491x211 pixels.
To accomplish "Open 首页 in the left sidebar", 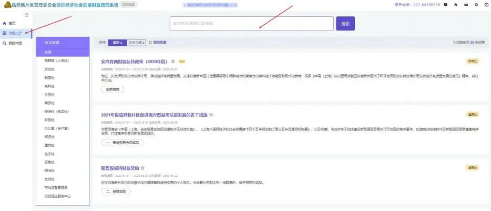I will pos(12,24).
